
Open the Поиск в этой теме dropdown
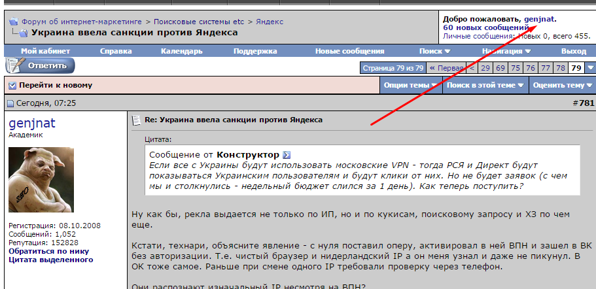click(485, 85)
